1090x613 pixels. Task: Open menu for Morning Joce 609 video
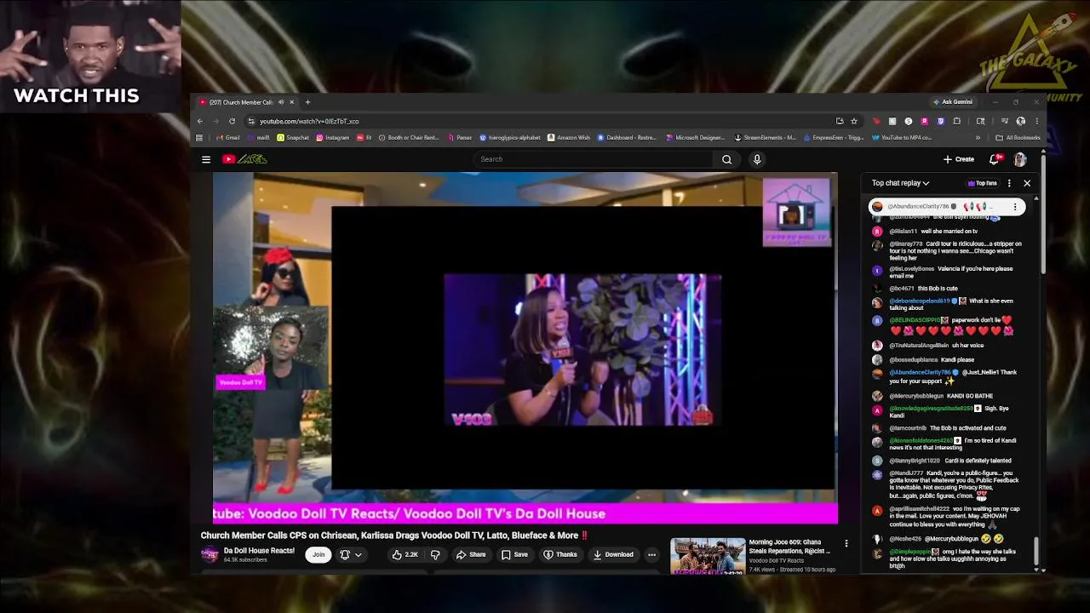click(x=846, y=543)
